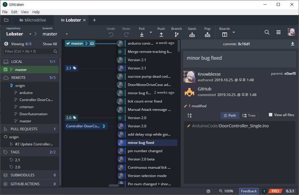The height and width of the screenshot is (195, 299).
Task: Click the back arrow beside Viewing
Action: 6,44
